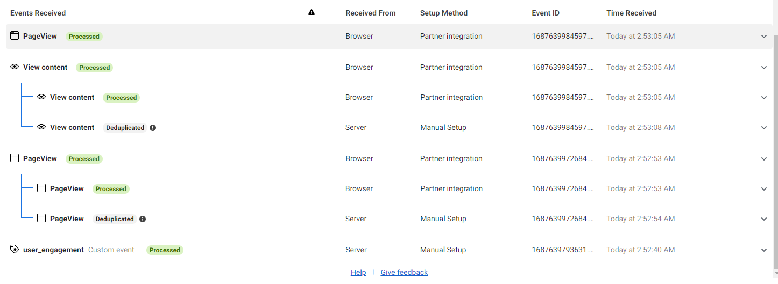Open the Give feedback link

(404, 272)
